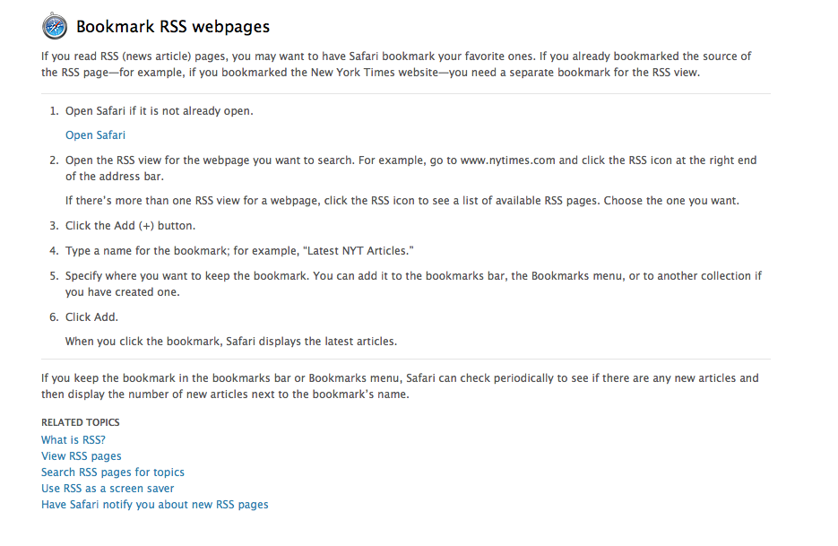Follow "Use RSS as a screen saver" link

click(108, 489)
